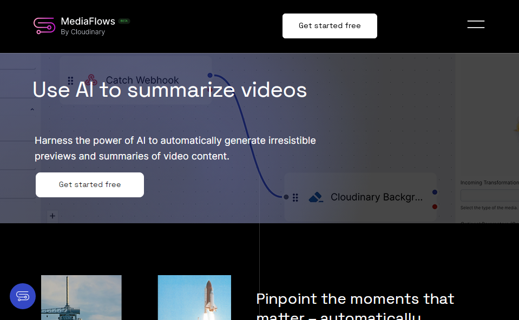519x320 pixels.
Task: Click the Incoming Transformation input field
Action: [x=489, y=196]
